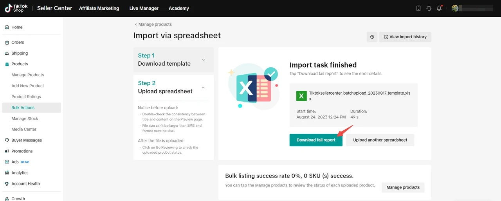Select Bulk Actions in sidebar
Image resolution: width=501 pixels, height=201 pixels.
[23, 108]
